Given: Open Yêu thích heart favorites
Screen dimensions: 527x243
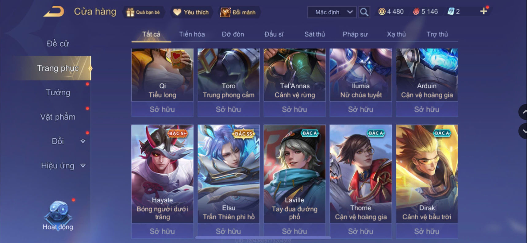Looking at the screenshot, I should pos(177,12).
